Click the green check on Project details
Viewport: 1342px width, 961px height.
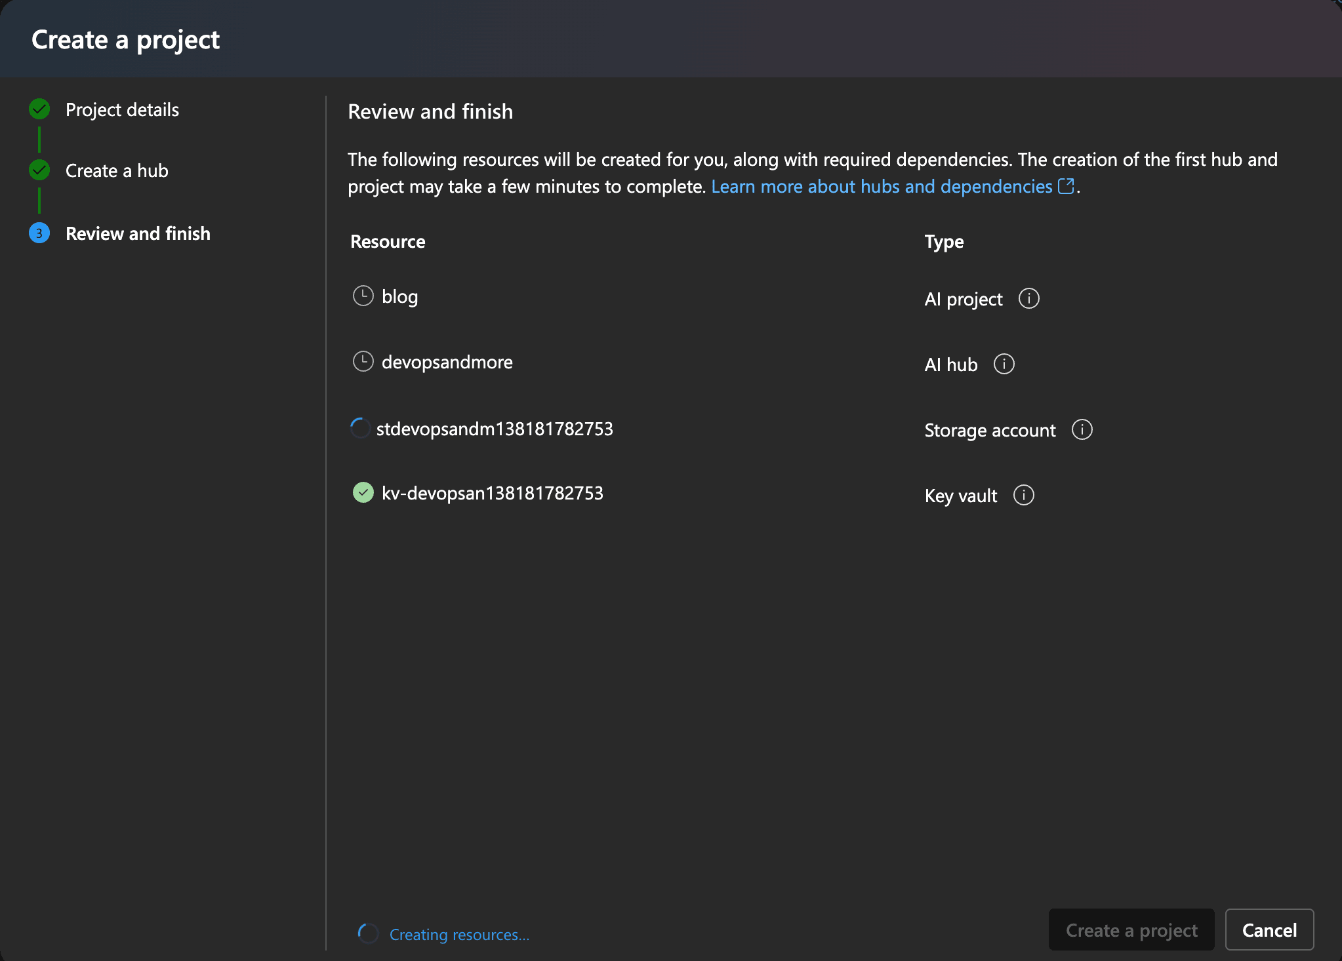point(39,109)
